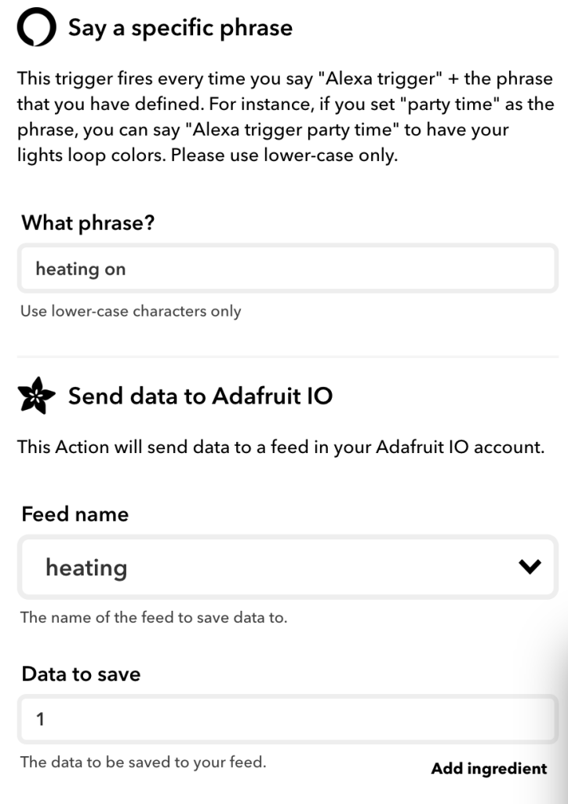Screen dimensions: 568x804
Task: Click into the Data to save field
Action: pos(287,719)
